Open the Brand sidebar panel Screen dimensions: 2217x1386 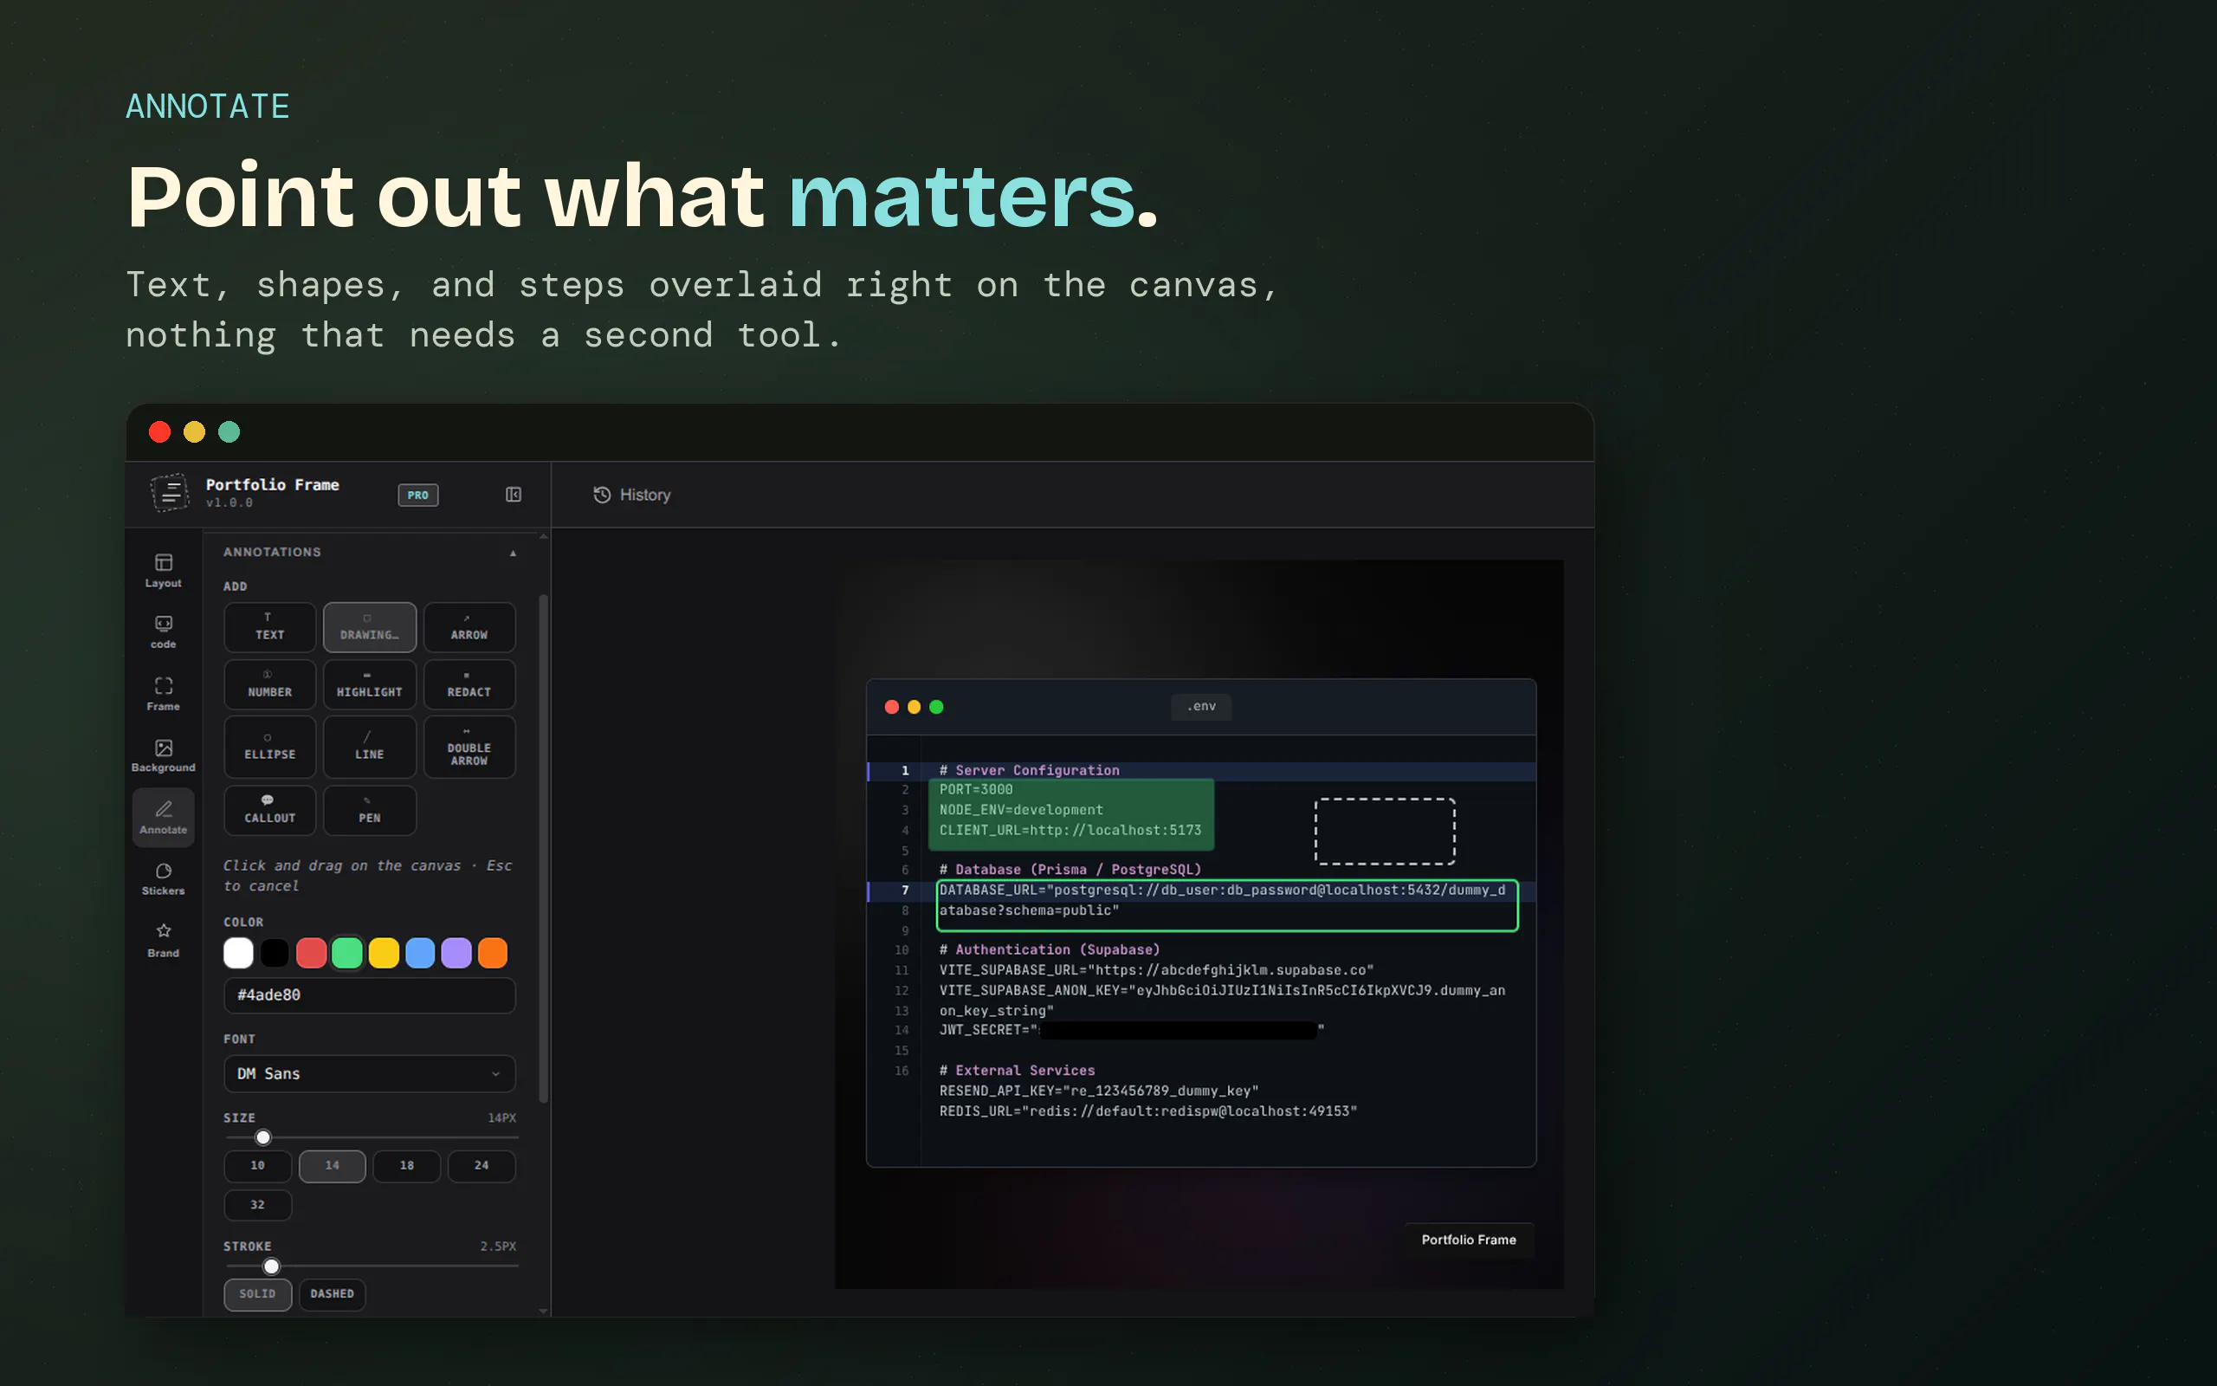coord(163,941)
